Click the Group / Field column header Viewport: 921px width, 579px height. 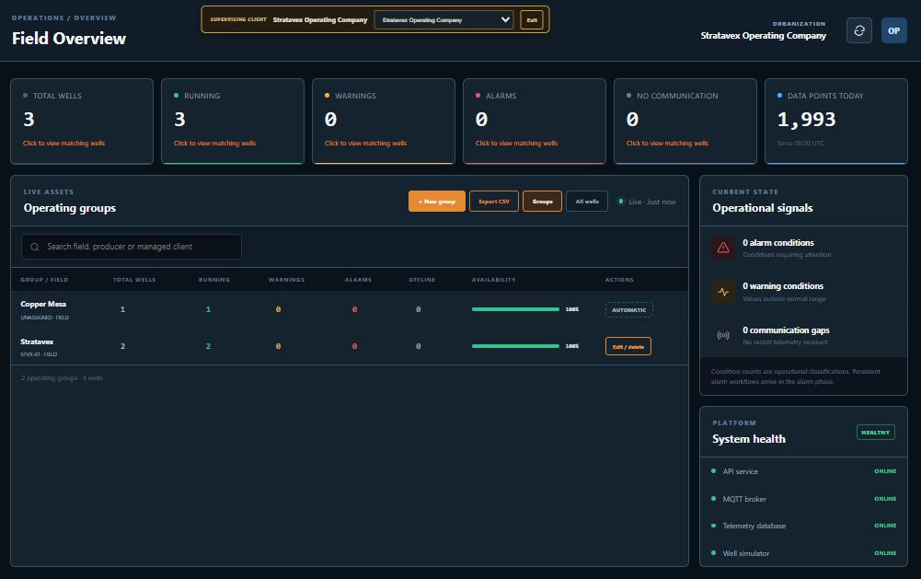point(44,280)
